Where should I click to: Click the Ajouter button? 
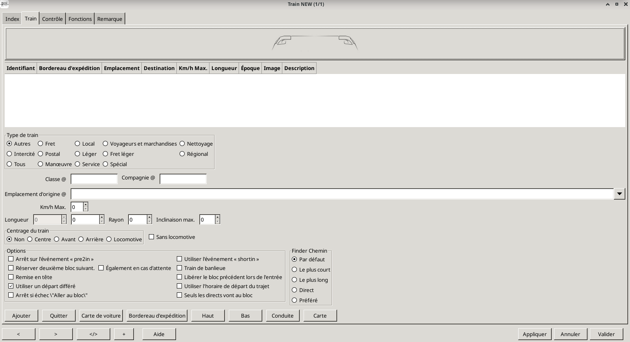21,316
